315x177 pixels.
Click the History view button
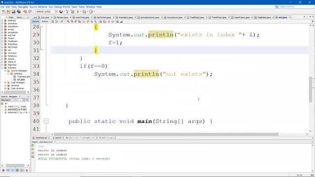45,22
